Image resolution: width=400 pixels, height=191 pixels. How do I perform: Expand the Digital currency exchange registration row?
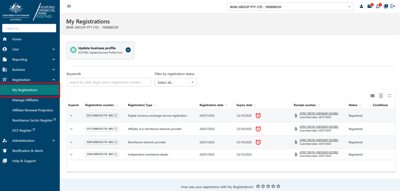coord(71,116)
